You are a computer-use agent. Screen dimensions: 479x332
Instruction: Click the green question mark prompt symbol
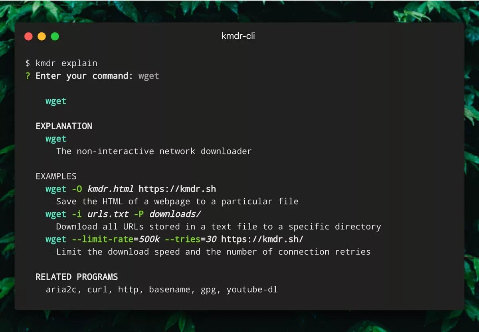click(28, 76)
